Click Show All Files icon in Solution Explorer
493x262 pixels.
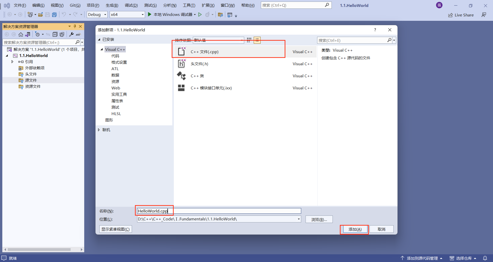point(62,34)
